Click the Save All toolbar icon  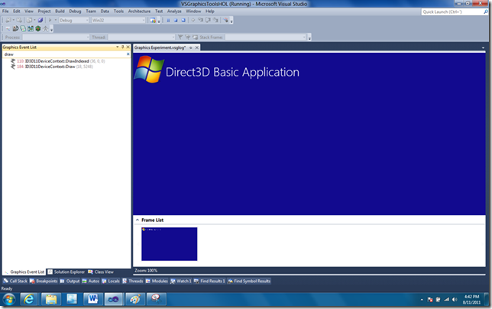pos(40,20)
